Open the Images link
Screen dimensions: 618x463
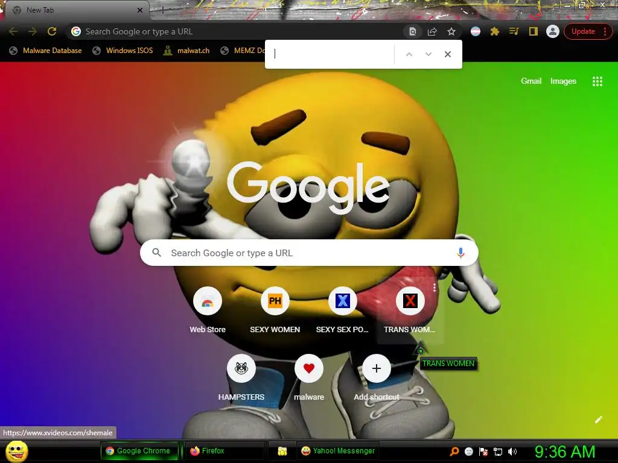click(x=563, y=81)
